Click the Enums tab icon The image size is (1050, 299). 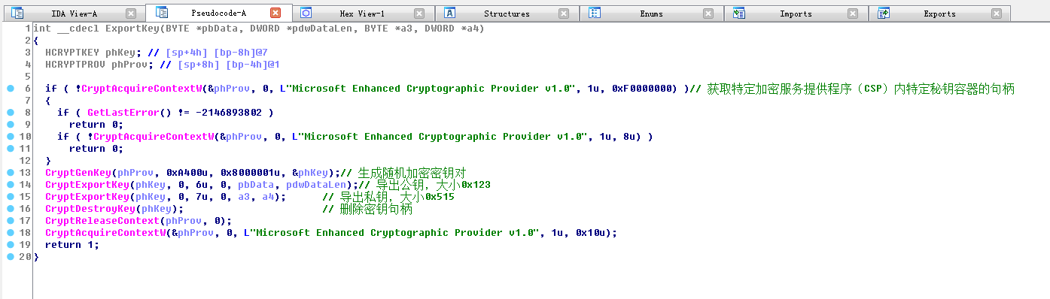click(x=595, y=14)
